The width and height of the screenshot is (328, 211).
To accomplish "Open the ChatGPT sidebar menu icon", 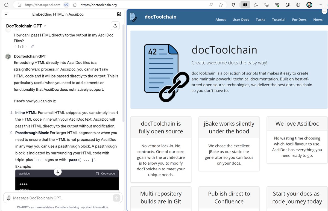I will (7, 14).
